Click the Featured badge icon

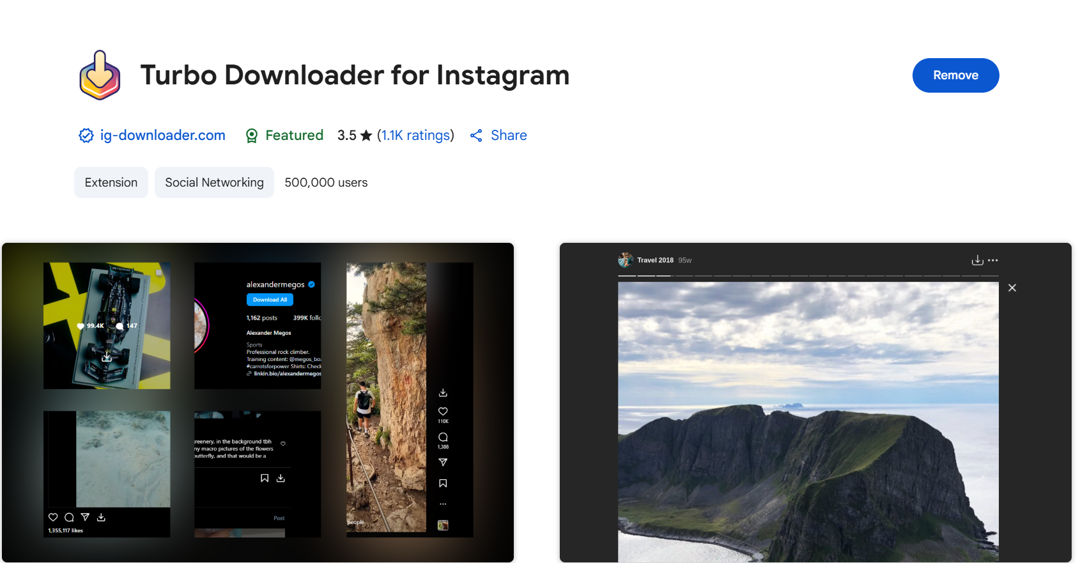tap(252, 135)
